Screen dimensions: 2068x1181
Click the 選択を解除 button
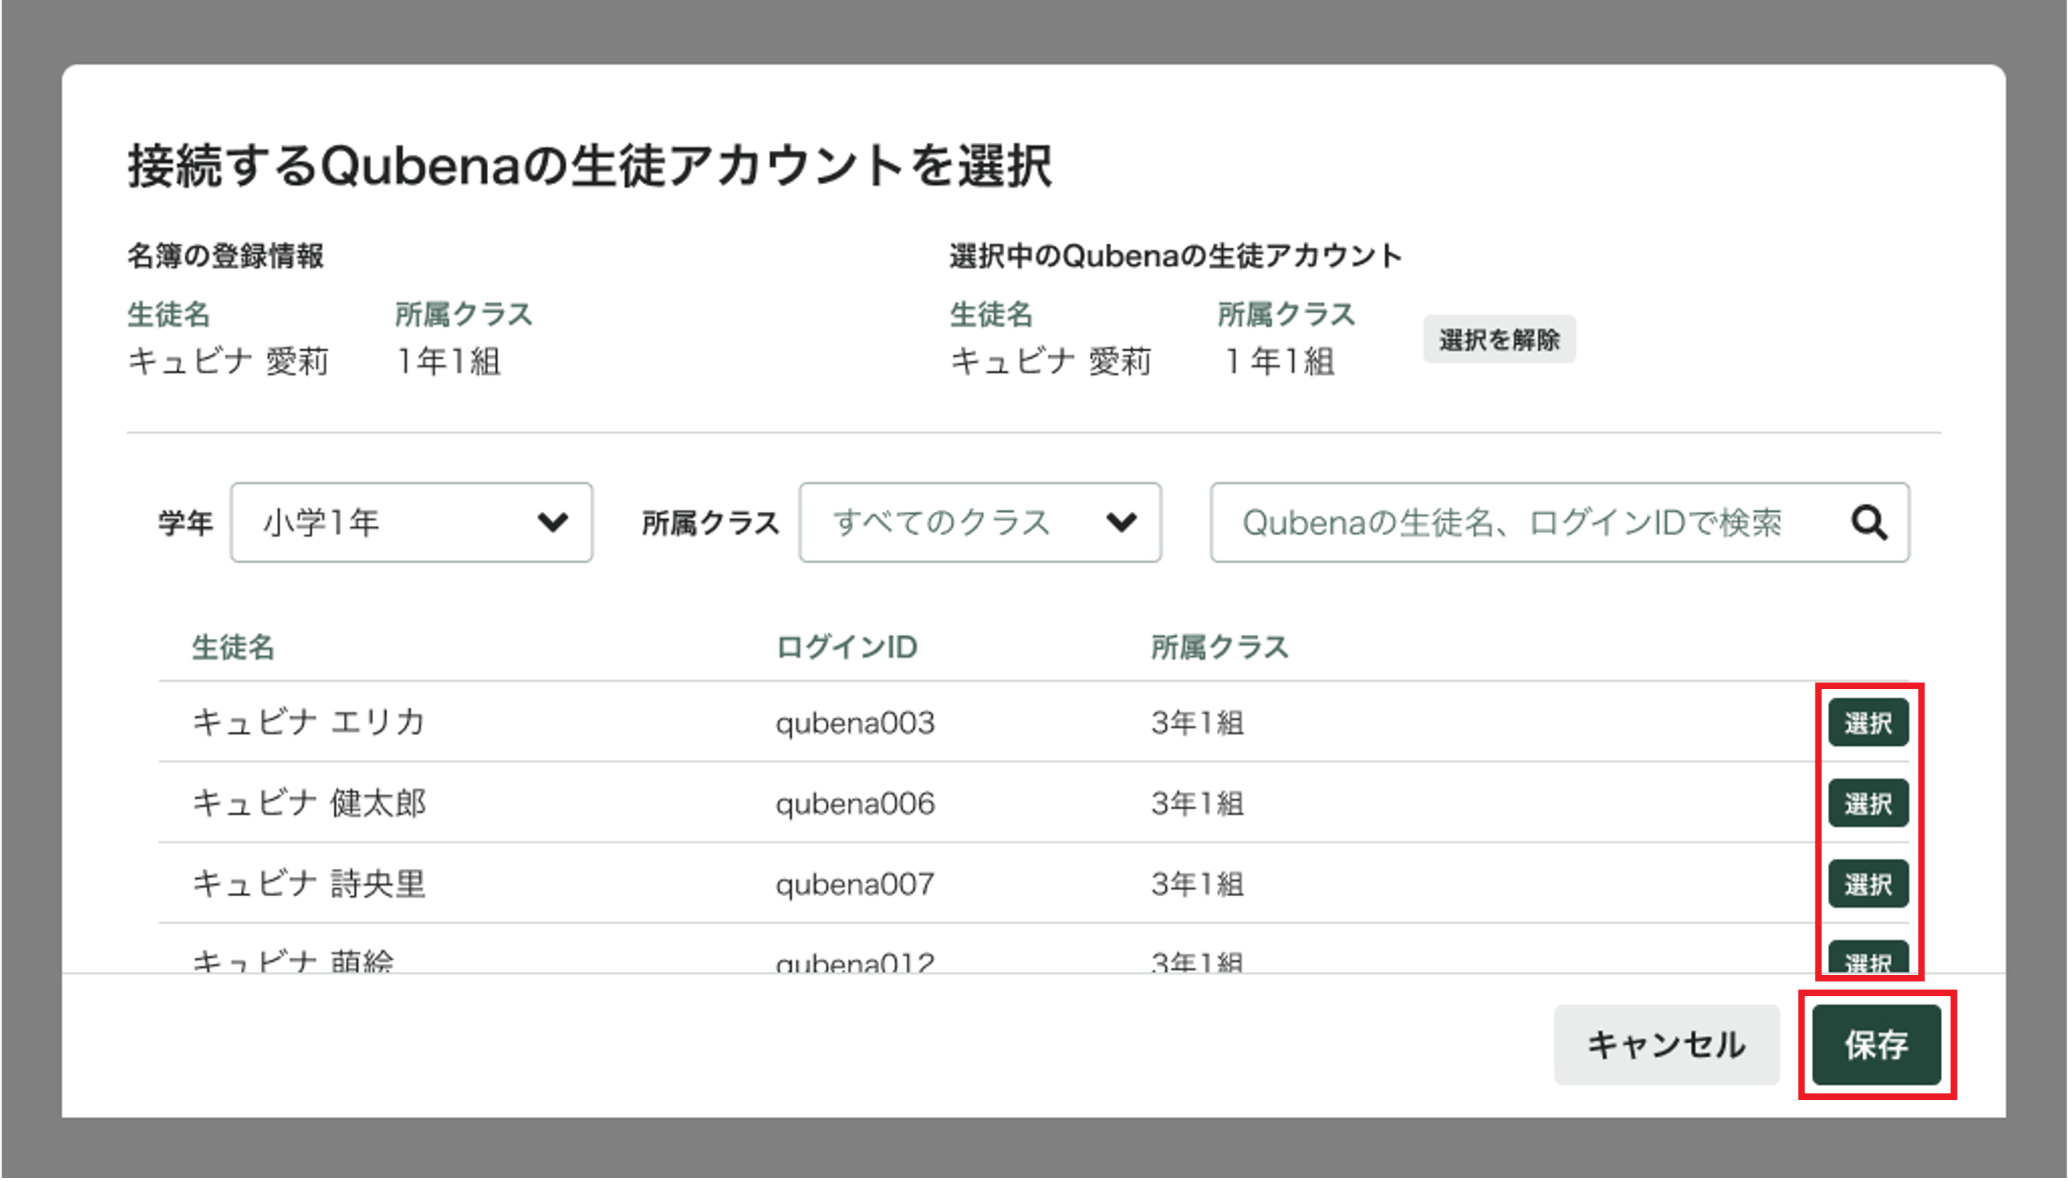1499,339
